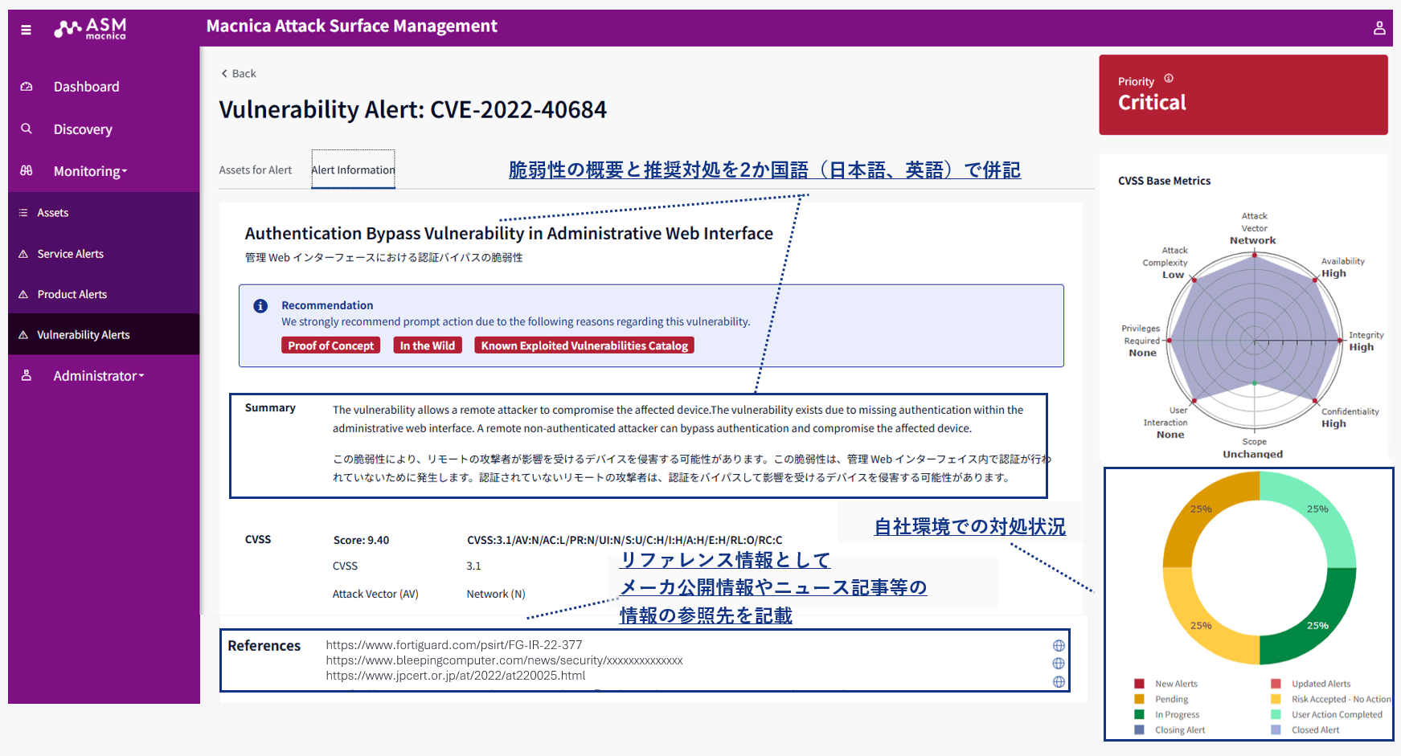Select the Alert Information tab
Screen dimensions: 1401x756
point(353,170)
